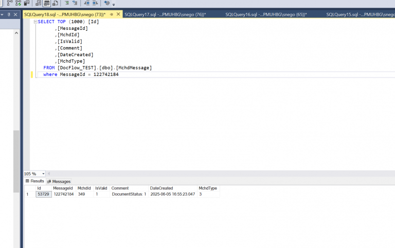Click the [MchdId] column line in query
This screenshot has width=395, height=248.
(x=67, y=35)
